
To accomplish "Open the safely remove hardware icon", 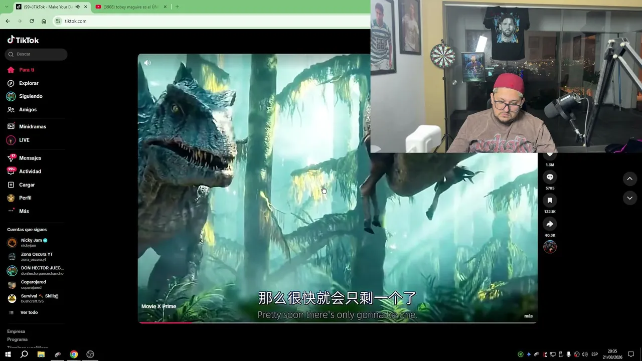I will (x=561, y=354).
